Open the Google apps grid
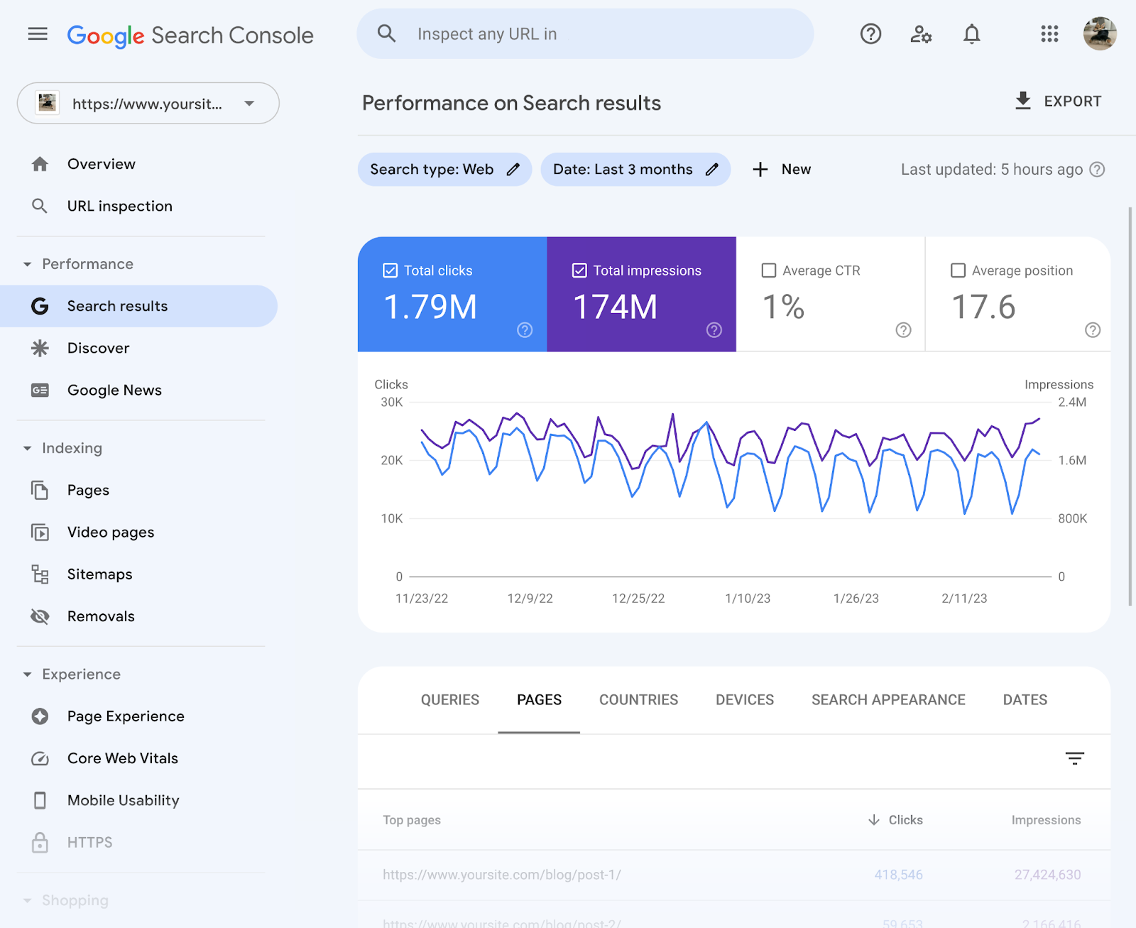Image resolution: width=1136 pixels, height=928 pixels. click(1049, 34)
